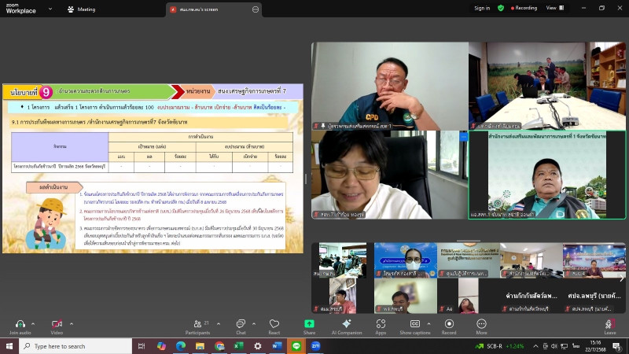Toggle Show captions
The width and height of the screenshot is (629, 354).
click(x=415, y=324)
